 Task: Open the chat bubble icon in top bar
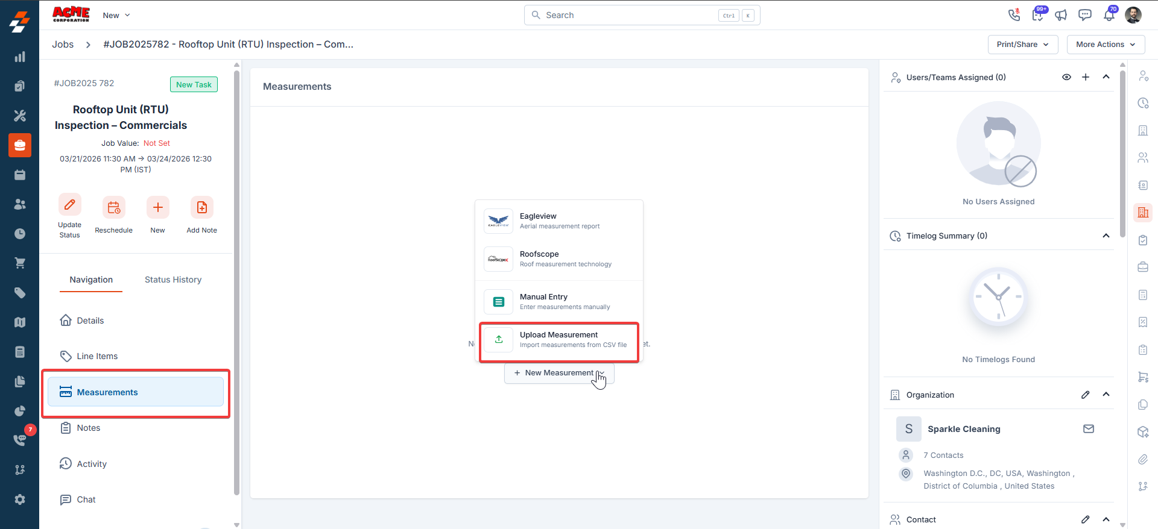point(1085,15)
